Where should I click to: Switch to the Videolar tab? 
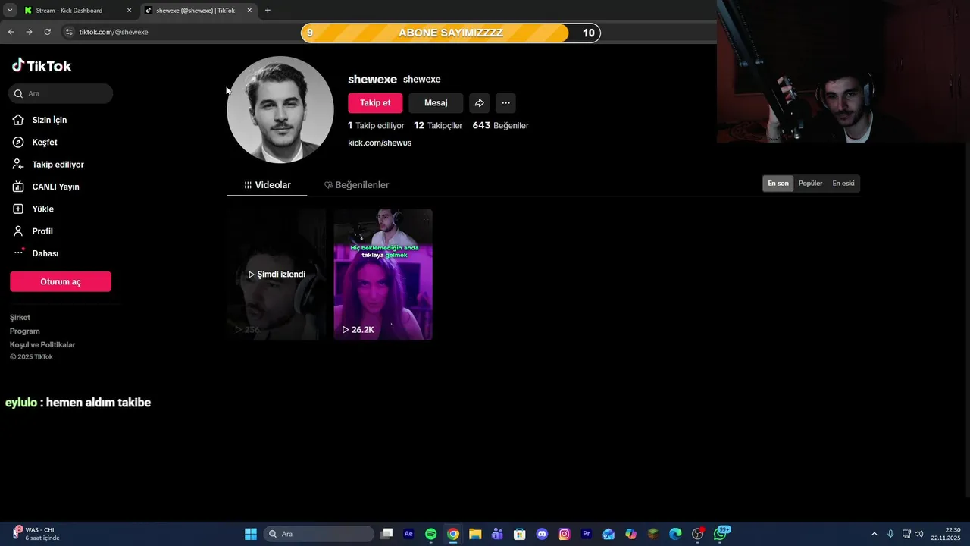tap(267, 185)
